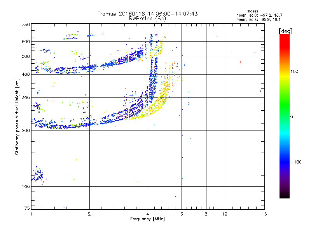Click the "RwPretec (8p)" subtitle
Screen dimensions: 311x233
147,19
